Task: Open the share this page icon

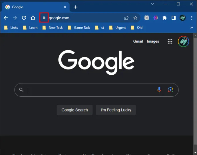Action: (126, 18)
